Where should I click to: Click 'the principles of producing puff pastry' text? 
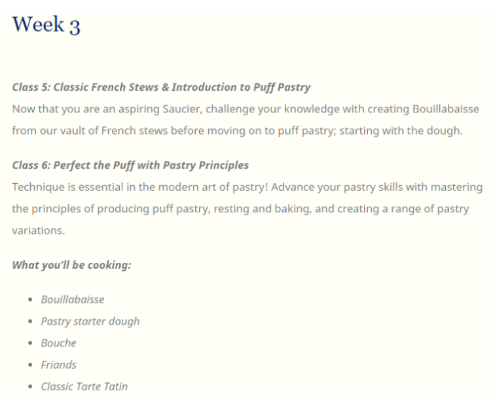click(x=111, y=209)
